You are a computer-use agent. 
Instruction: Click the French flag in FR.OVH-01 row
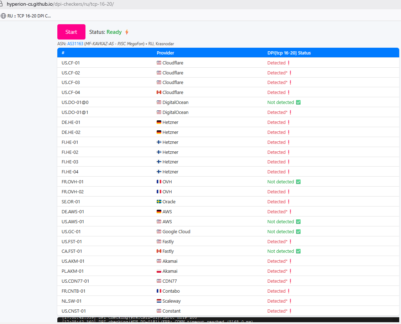[159, 182]
